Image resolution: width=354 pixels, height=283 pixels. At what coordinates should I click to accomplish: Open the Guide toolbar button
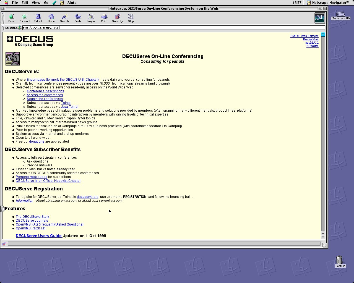pos(78,18)
